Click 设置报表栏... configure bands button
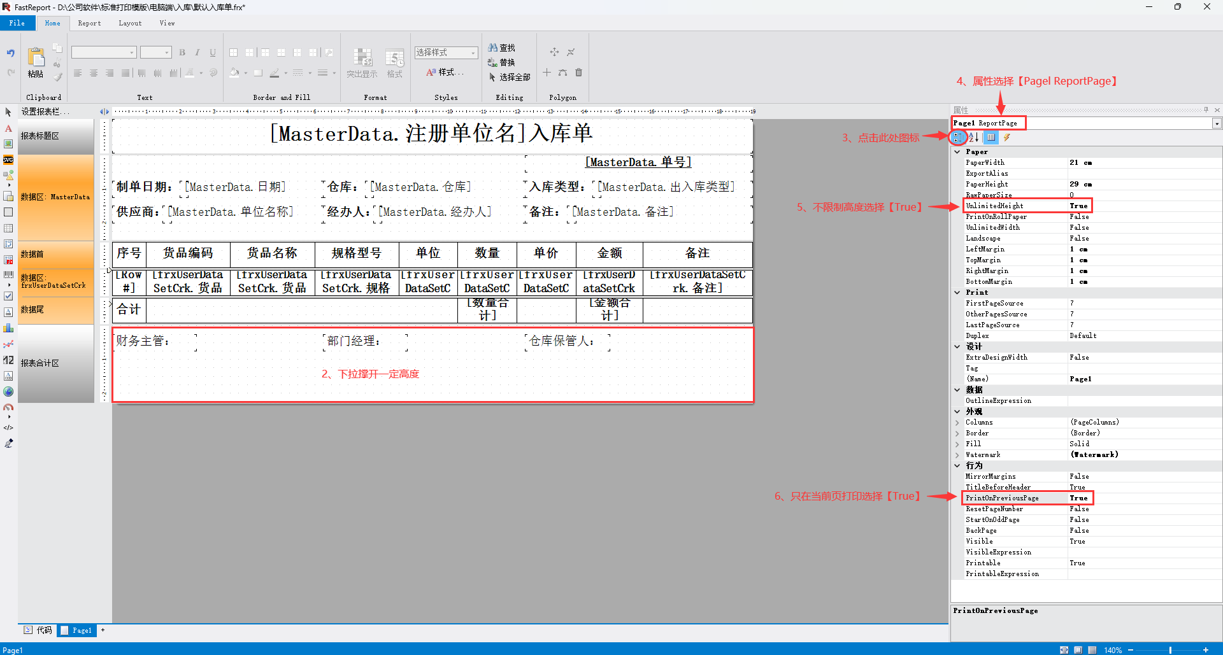The height and width of the screenshot is (655, 1223). pos(45,111)
